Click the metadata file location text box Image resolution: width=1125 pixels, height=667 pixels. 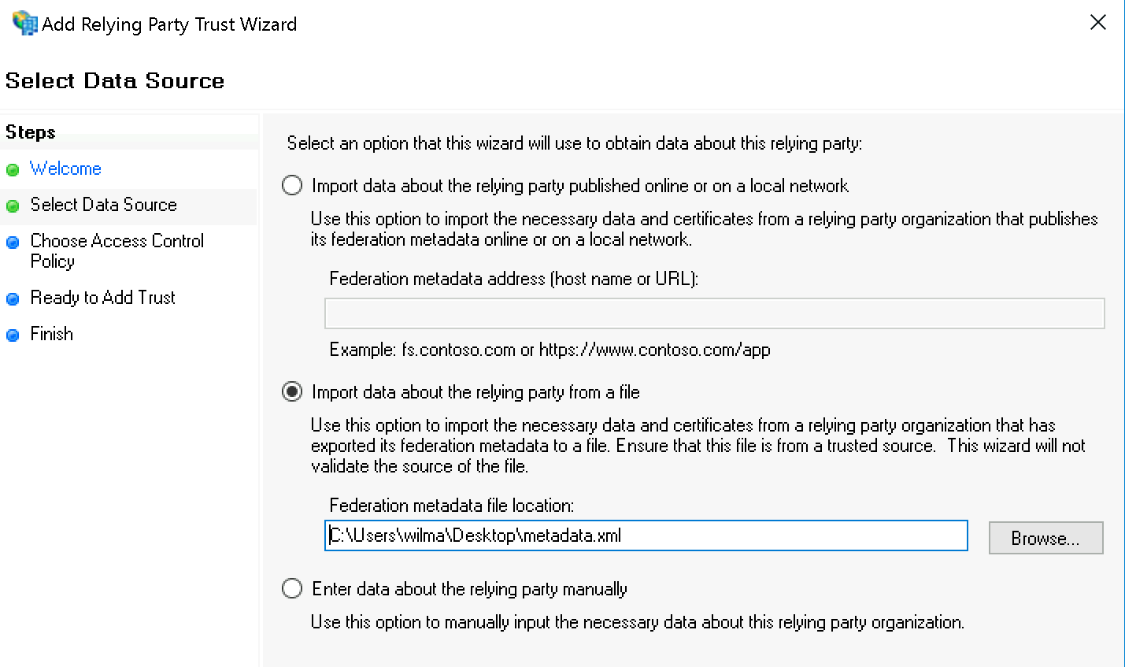click(x=646, y=535)
